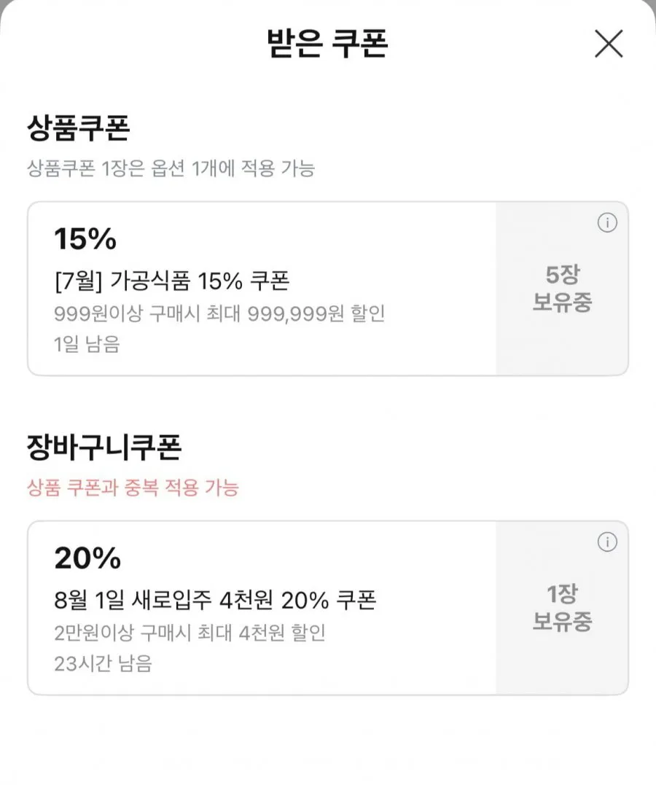Click the 받은 쿠폰 header title

tap(327, 43)
